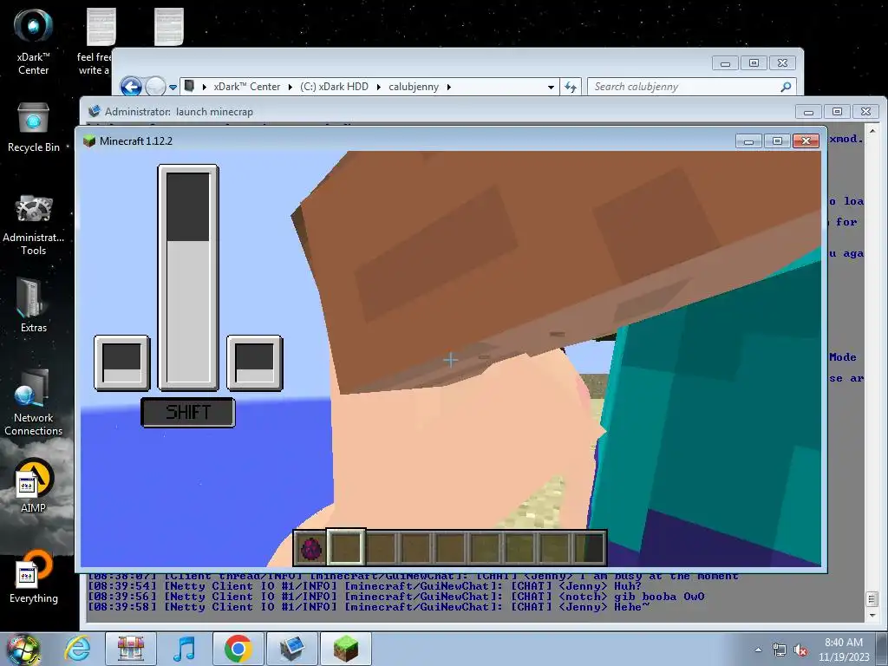888x666 pixels.
Task: Click the calubjenny breadcrumb
Action: tap(414, 87)
